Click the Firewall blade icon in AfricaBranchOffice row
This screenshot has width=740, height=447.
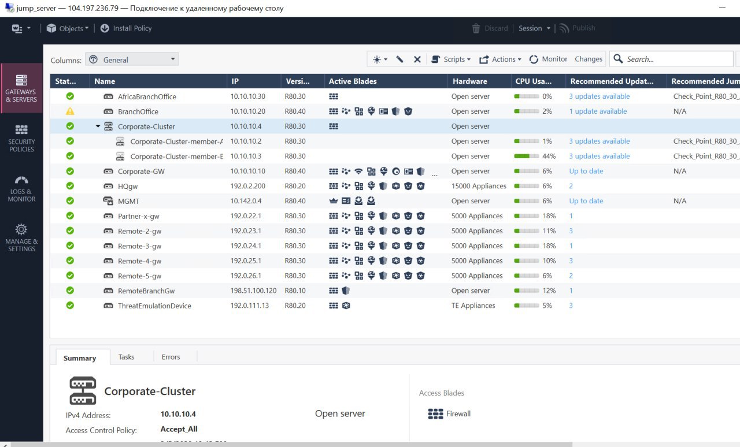[x=334, y=96]
